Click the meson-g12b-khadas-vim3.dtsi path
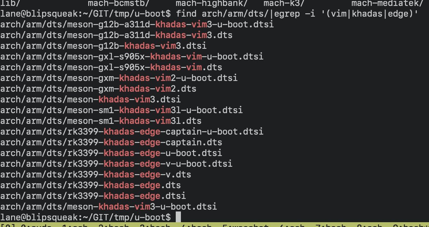Screen dimensions: 429x227 coord(103,46)
